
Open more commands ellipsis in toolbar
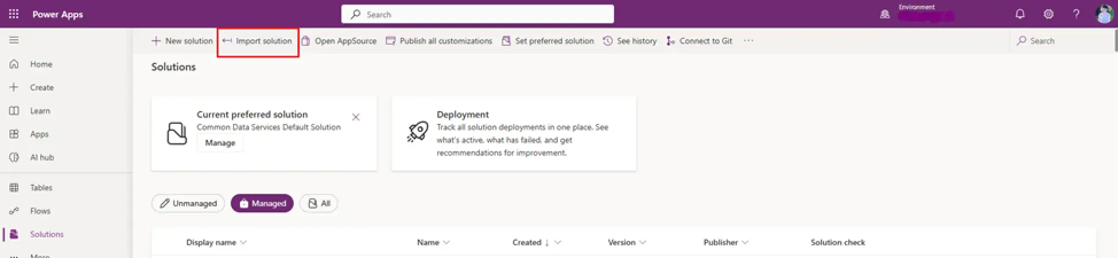748,41
